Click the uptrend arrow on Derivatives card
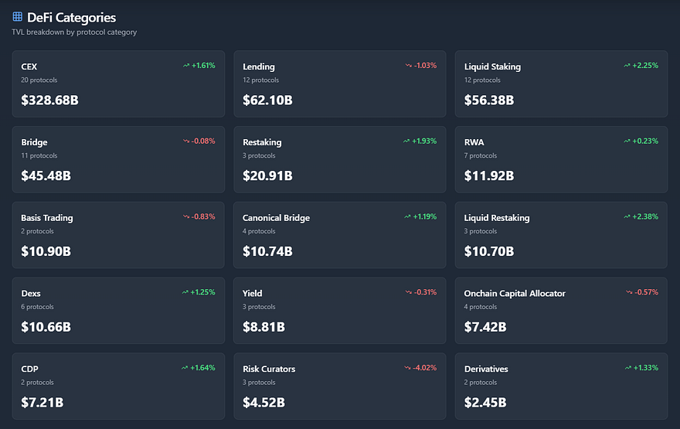This screenshot has width=680, height=429. coord(627,368)
